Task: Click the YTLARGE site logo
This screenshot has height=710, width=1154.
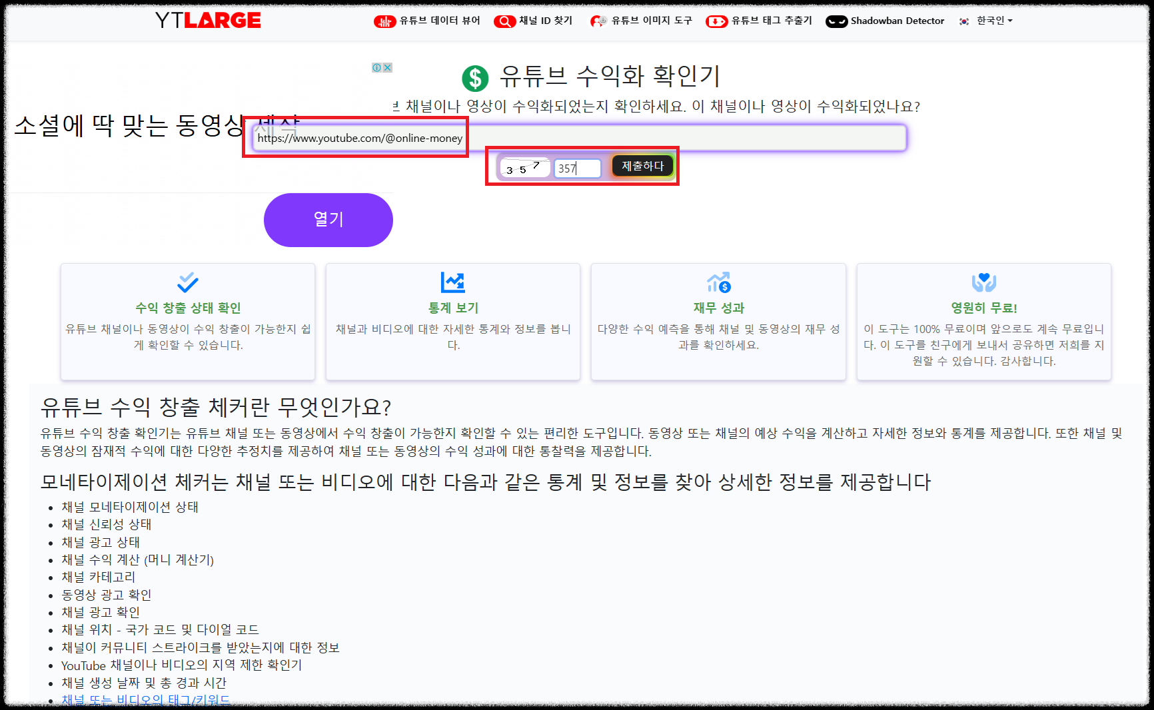Action: [x=208, y=20]
